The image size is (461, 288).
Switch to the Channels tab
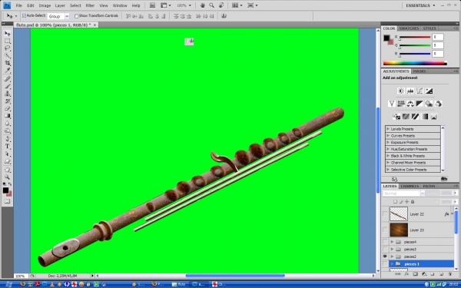pos(410,187)
